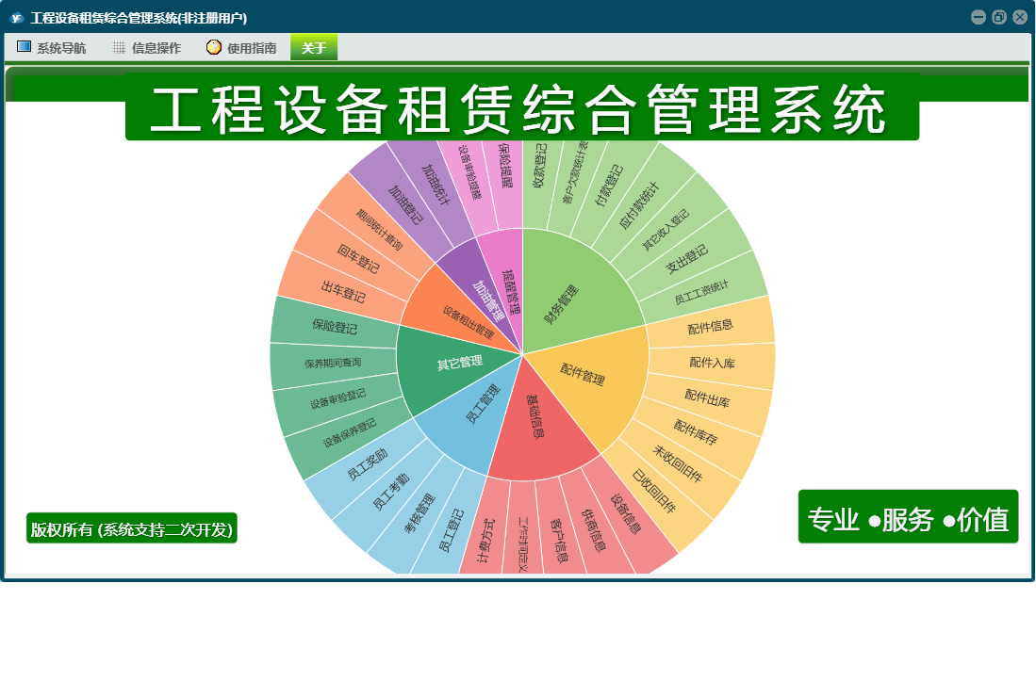
Task: Minimize the window via title bar
Action: coord(978,17)
